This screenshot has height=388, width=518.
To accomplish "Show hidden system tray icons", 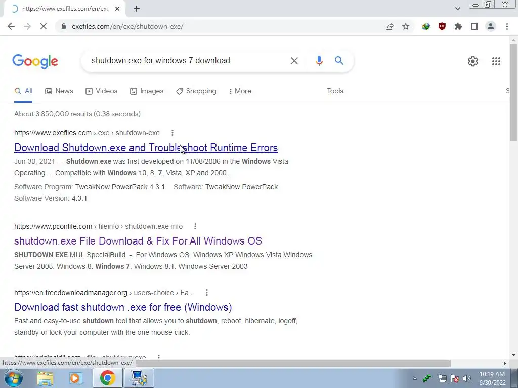I will coord(415,378).
